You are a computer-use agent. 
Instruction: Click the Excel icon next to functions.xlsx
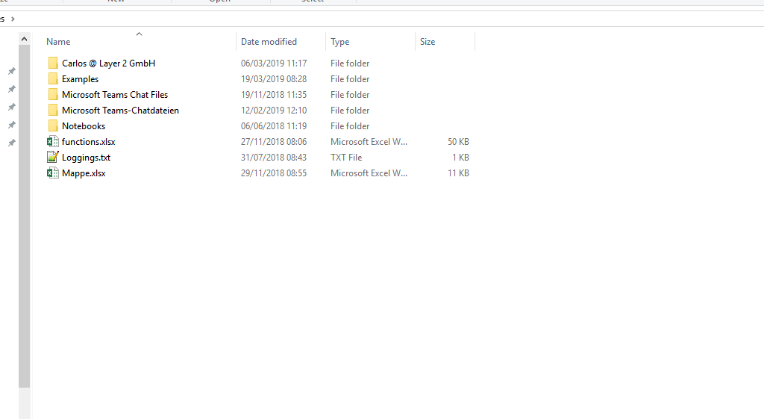click(53, 142)
